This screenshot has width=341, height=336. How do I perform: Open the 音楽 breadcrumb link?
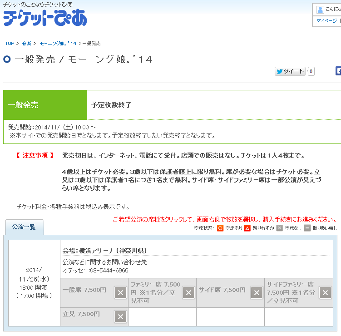pos(26,43)
